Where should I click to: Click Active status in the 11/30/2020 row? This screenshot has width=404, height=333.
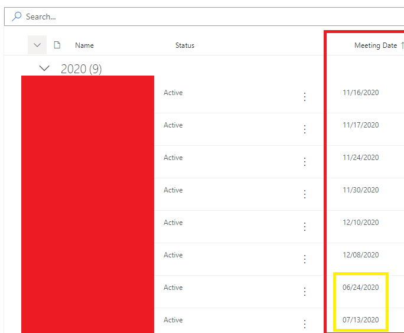[x=173, y=190]
